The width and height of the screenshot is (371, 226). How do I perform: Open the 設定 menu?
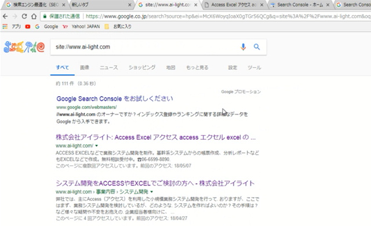(232, 68)
